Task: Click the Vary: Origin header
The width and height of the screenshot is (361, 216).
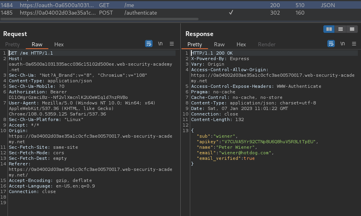Action: pyautogui.click(x=208, y=64)
